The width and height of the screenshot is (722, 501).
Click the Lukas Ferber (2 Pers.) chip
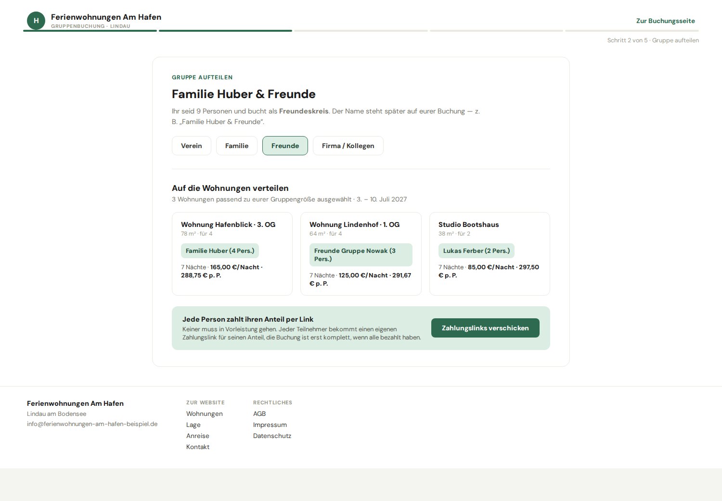[x=477, y=250]
